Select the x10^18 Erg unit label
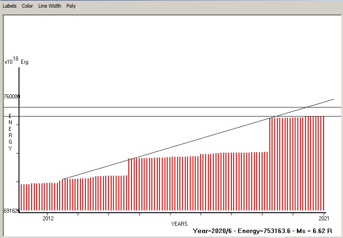The height and width of the screenshot is (238, 343). (x=16, y=61)
